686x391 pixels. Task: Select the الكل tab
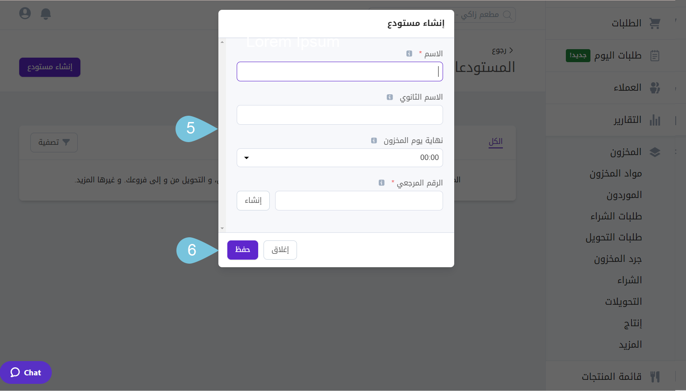click(495, 142)
